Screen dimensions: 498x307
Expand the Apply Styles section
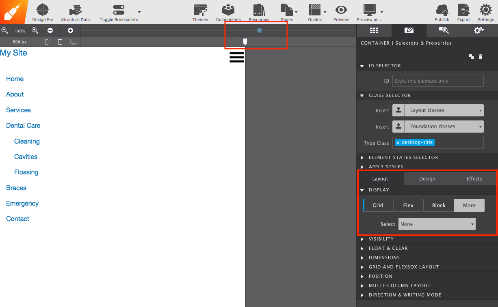point(362,167)
